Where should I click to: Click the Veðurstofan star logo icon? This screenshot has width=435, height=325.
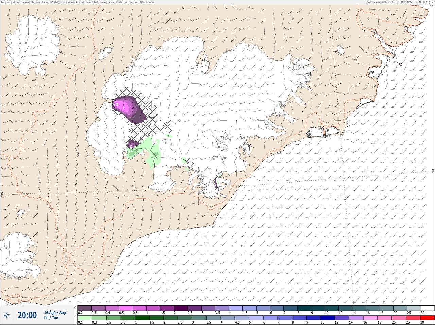[6, 315]
